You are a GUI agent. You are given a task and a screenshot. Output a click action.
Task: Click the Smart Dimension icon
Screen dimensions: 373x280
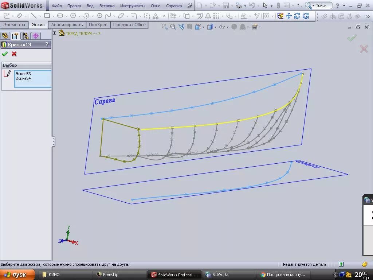[20, 16]
